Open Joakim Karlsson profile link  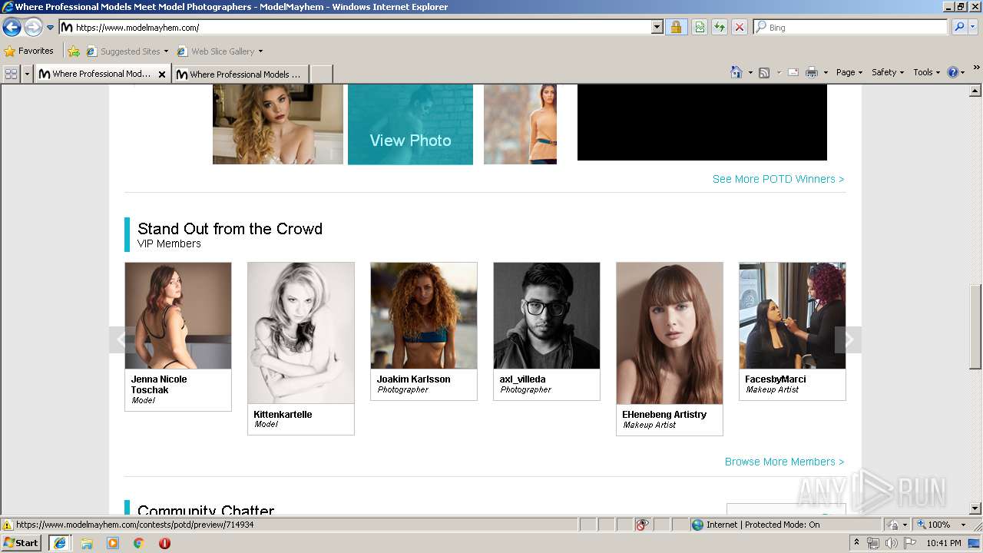point(413,379)
